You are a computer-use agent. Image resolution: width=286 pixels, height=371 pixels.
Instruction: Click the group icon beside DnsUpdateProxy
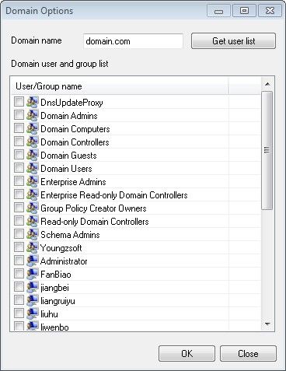33,102
